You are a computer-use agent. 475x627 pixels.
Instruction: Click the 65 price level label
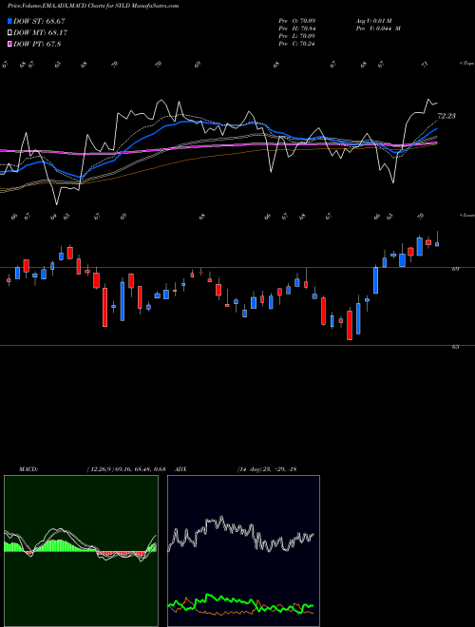(x=455, y=347)
